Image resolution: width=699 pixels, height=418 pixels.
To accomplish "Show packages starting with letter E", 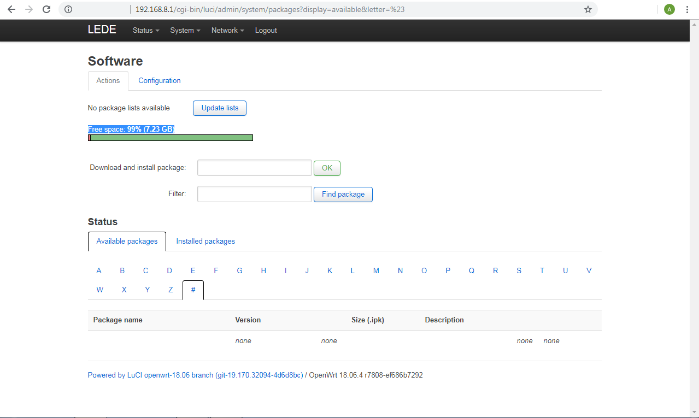I will [193, 271].
